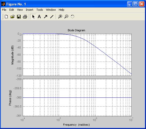This screenshot has width=146, height=129.
Task: Save the figure using the floppy disk icon
Action: coord(19,17)
